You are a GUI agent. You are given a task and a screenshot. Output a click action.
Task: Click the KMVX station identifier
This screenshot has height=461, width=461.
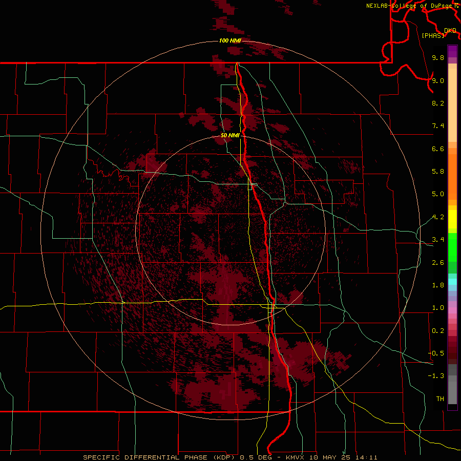295,457
